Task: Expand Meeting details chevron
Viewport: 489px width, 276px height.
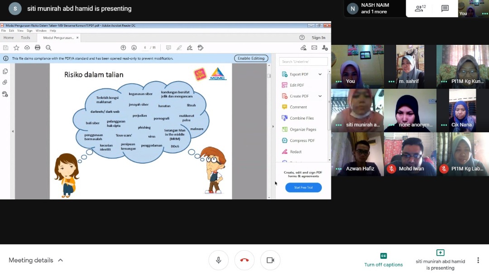Action: 61,260
